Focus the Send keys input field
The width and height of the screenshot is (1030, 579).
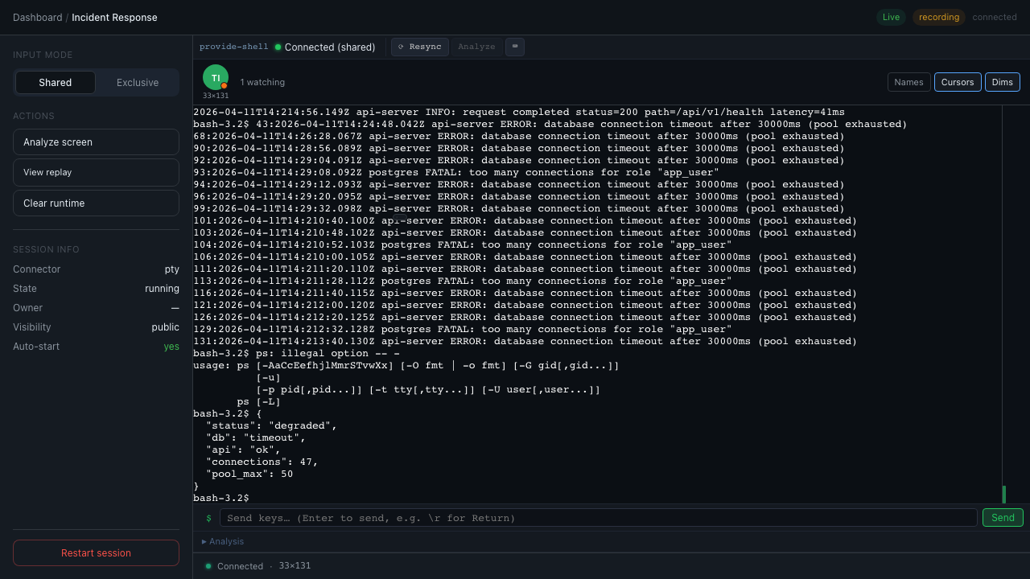pyautogui.click(x=599, y=517)
